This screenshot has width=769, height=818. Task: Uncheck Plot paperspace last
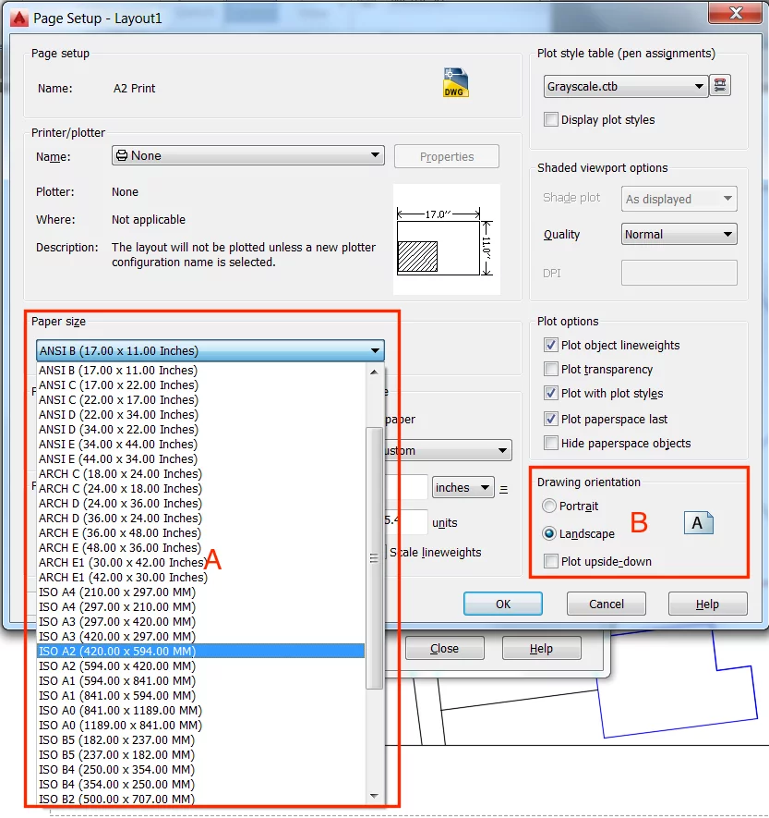551,418
